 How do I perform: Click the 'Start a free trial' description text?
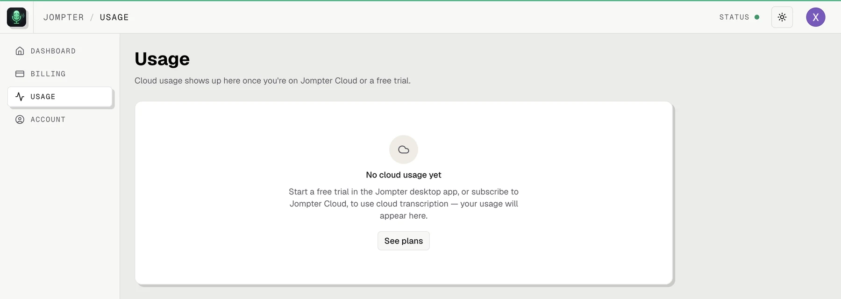pos(404,204)
